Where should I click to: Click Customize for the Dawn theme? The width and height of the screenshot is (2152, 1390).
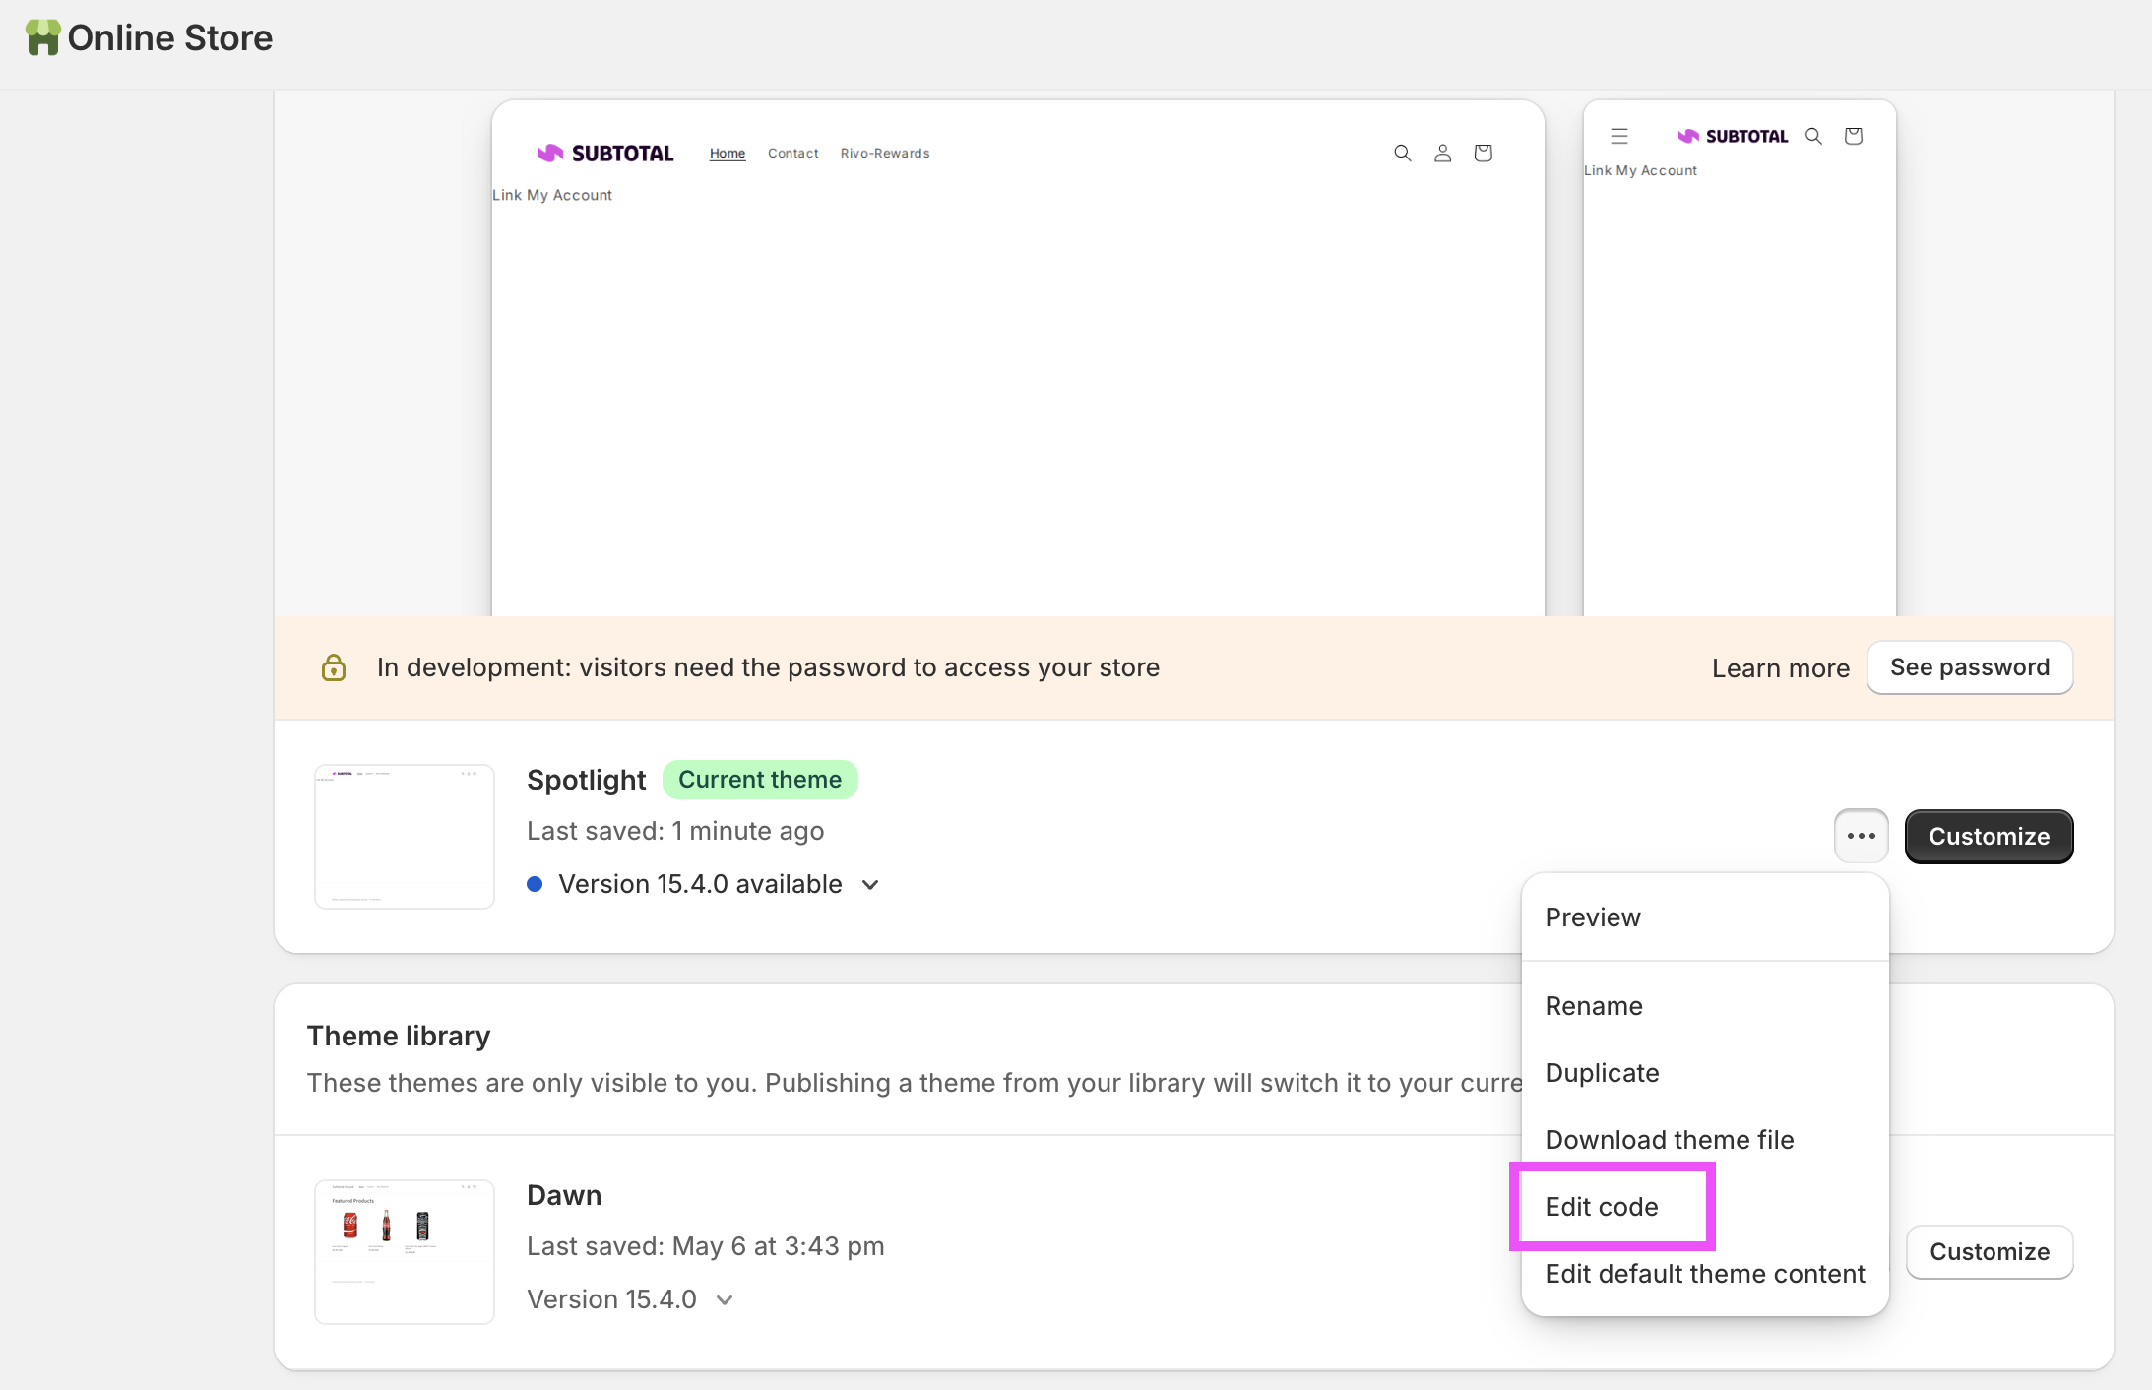1988,1251
